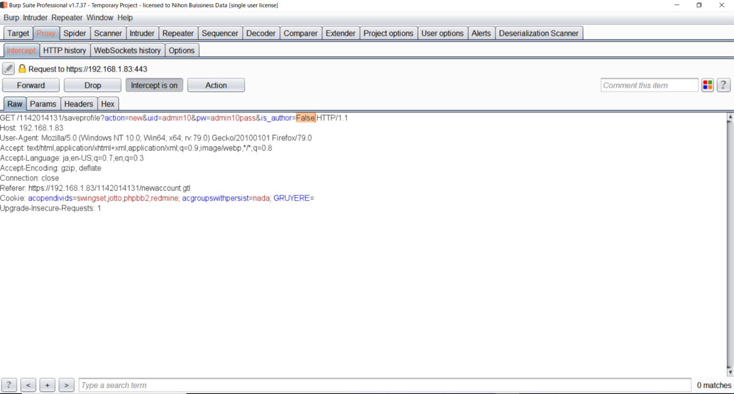Click the Cookie header line

157,199
